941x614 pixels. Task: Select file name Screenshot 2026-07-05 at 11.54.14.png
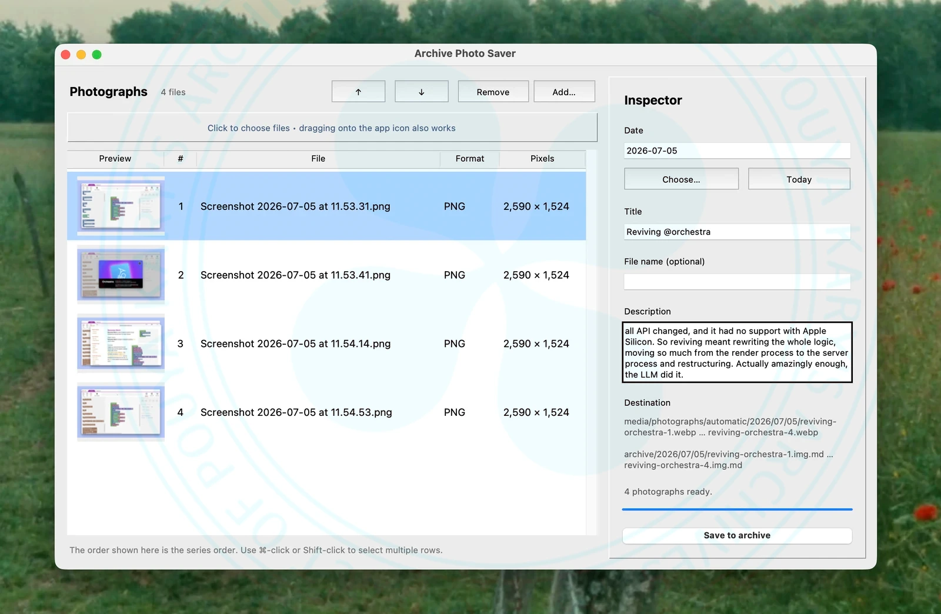[x=295, y=344]
